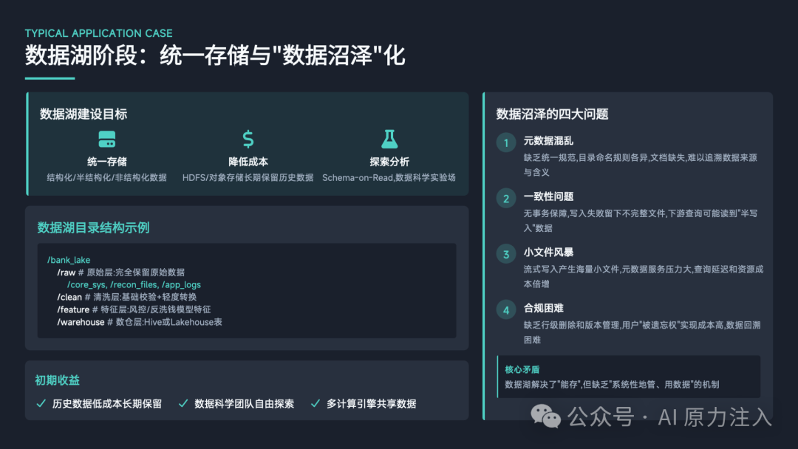Select the 数据湖建设目标 heading
The width and height of the screenshot is (798, 449).
tap(83, 114)
